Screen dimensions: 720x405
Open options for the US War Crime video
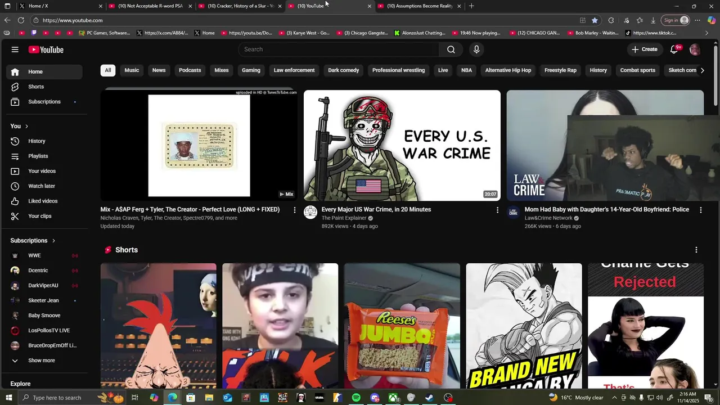click(497, 210)
